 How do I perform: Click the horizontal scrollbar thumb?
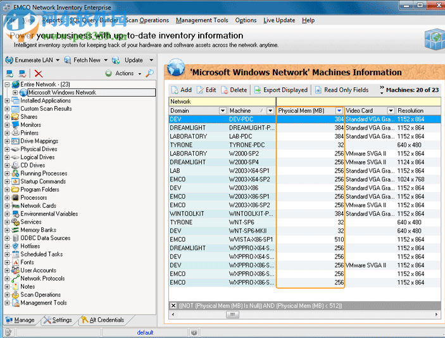232,315
